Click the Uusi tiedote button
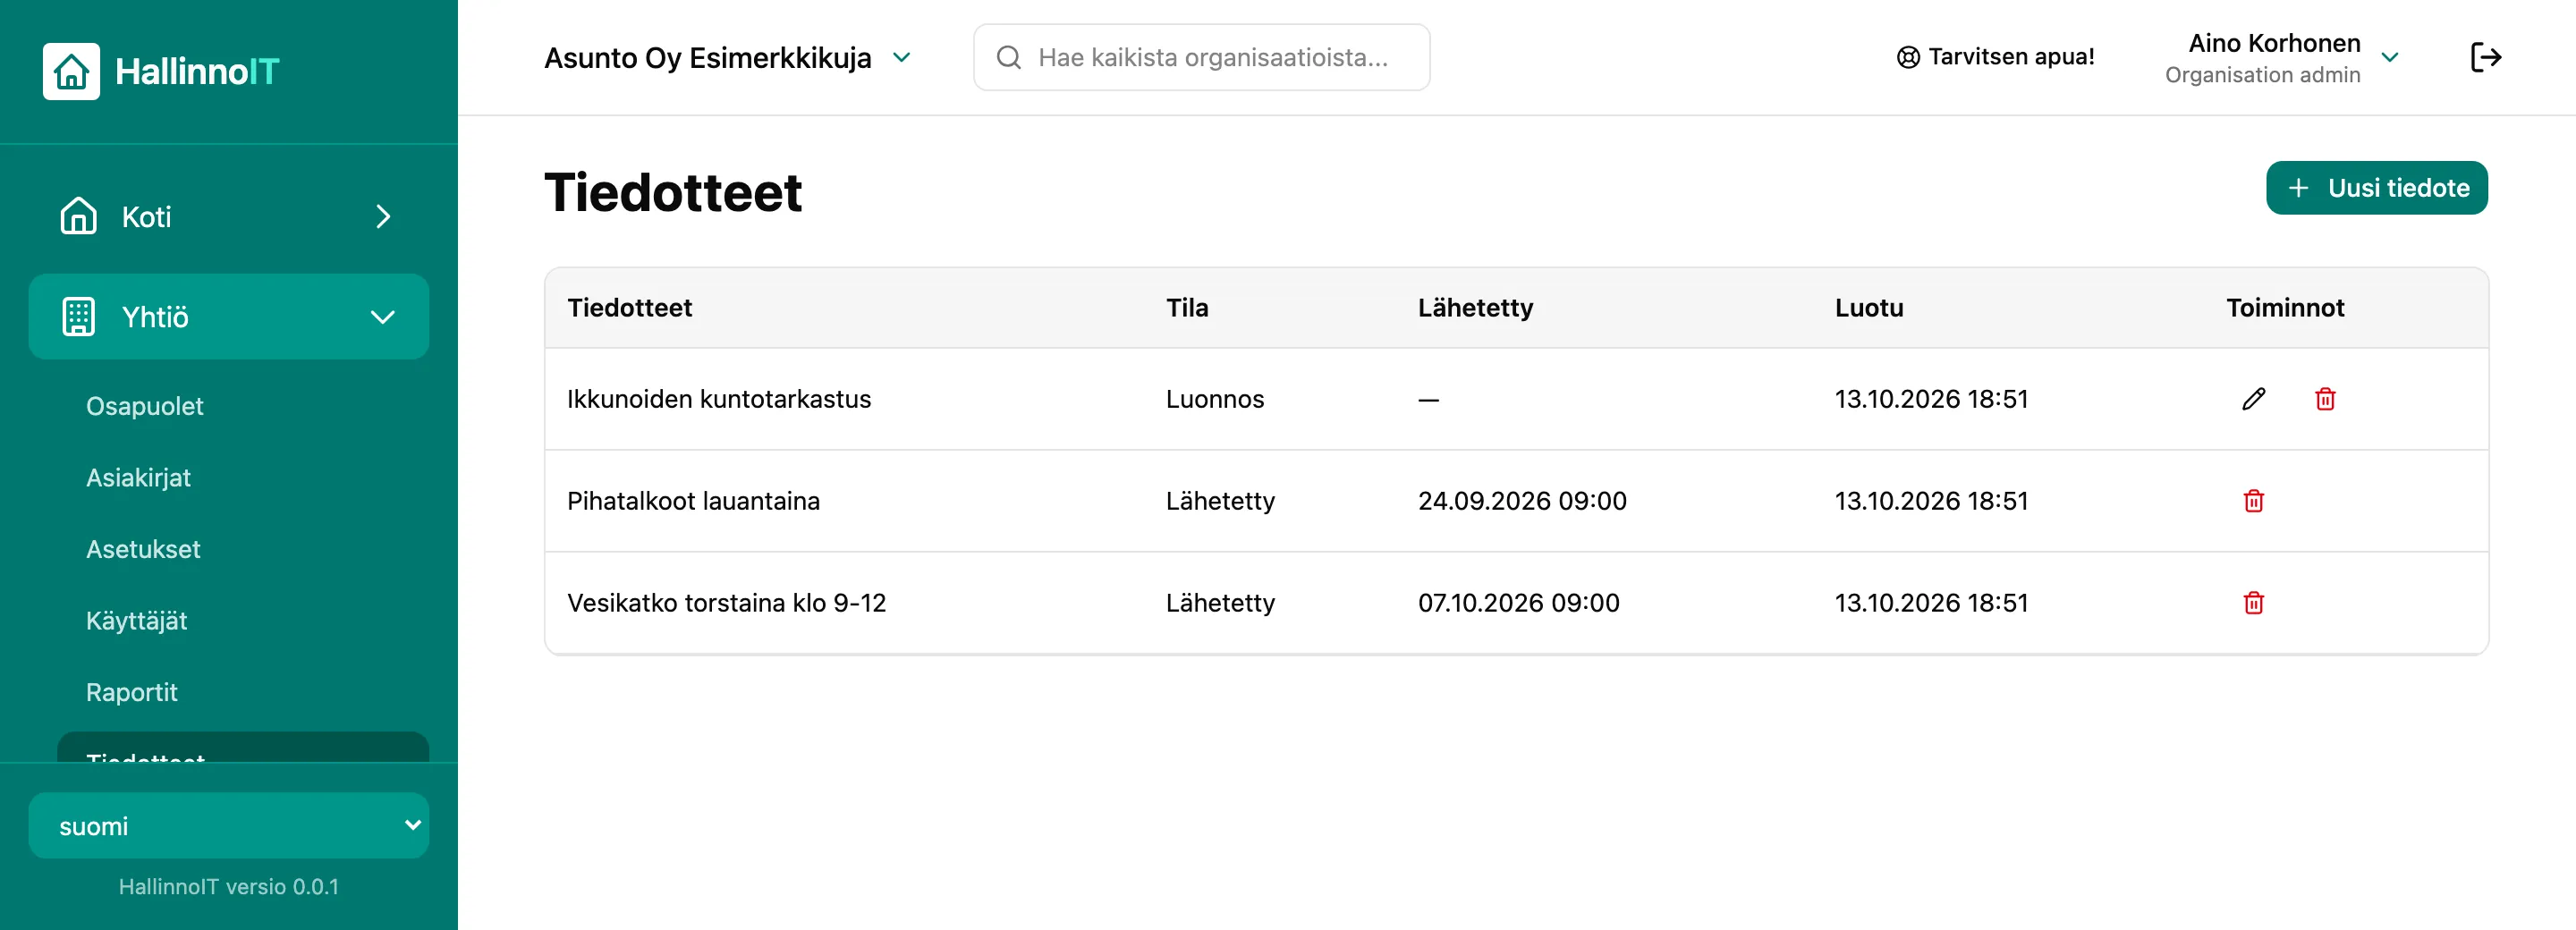 coord(2376,188)
